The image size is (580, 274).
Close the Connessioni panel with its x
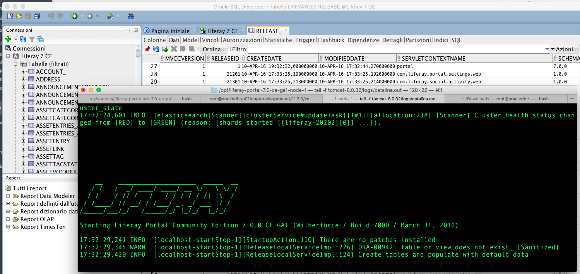click(x=127, y=30)
